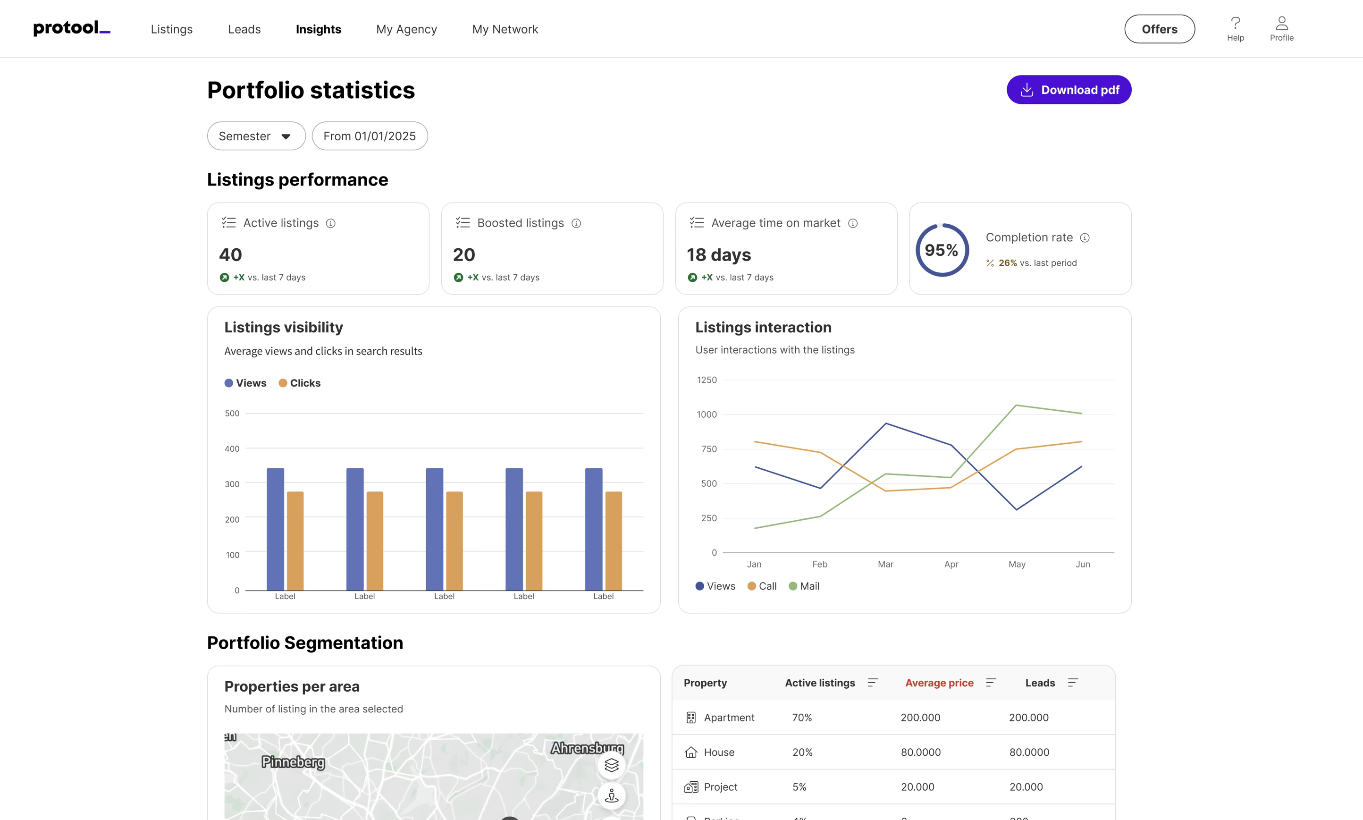
Task: Click the Help question mark icon
Action: coord(1236,23)
